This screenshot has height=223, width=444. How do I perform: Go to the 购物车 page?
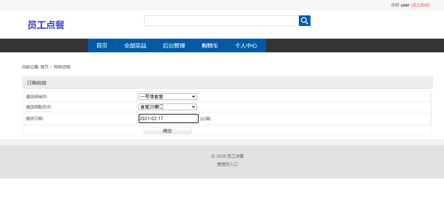click(x=210, y=45)
